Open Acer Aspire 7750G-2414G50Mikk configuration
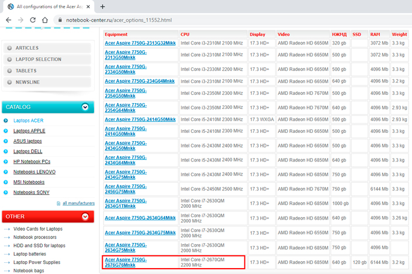 coord(140,119)
